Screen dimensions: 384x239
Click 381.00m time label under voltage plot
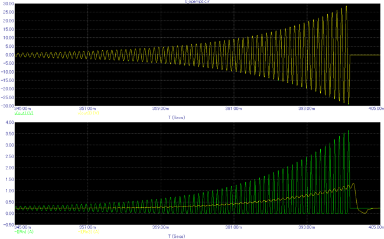(x=233, y=109)
